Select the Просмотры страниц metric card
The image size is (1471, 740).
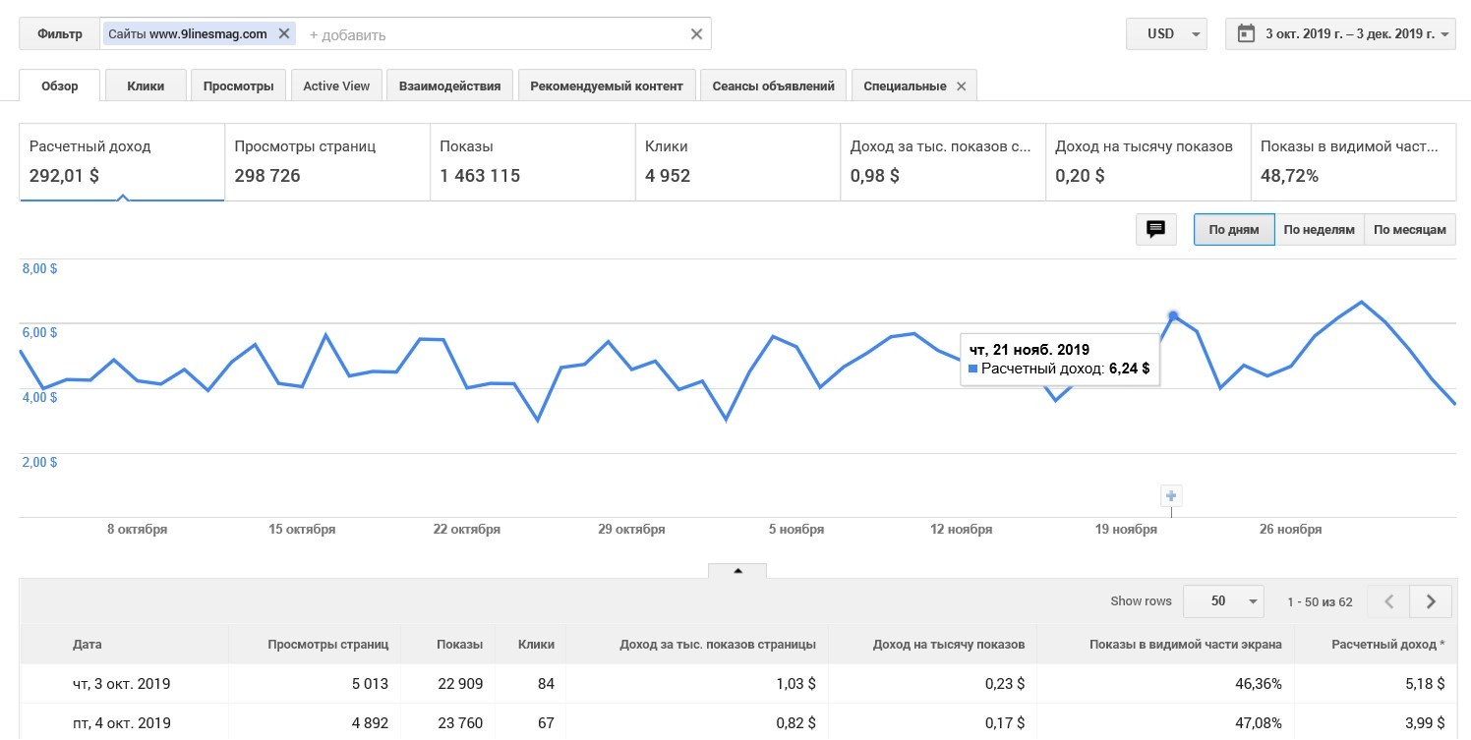tap(326, 162)
